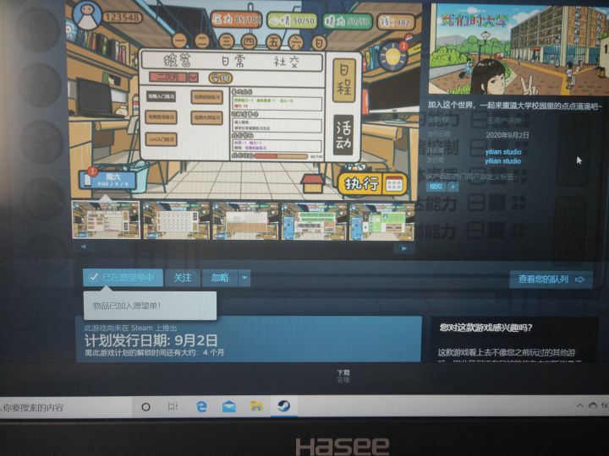
Task: Click the Windows taskbar search box
Action: point(65,407)
